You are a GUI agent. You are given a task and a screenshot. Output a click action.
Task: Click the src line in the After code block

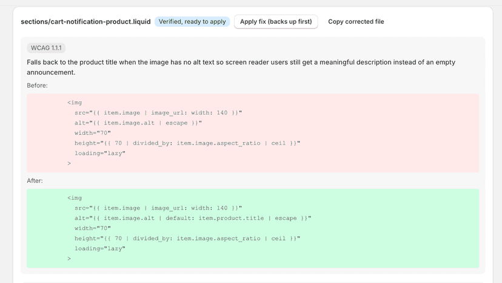(x=158, y=208)
